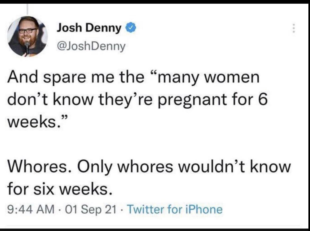Select the blue checkmark verification icon
Viewport: 310px width, 231px height.
[131, 27]
